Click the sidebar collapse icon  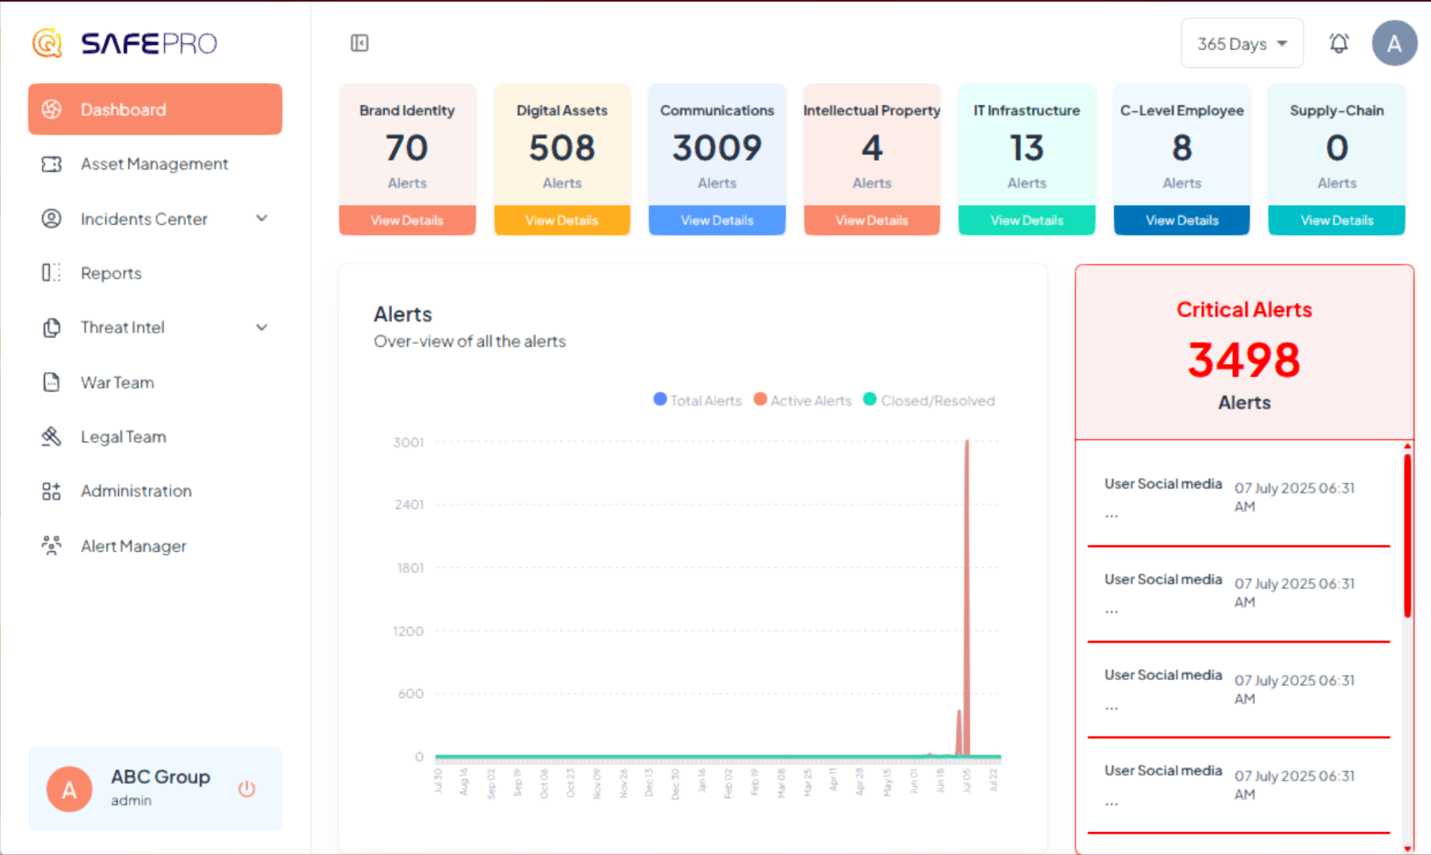pyautogui.click(x=359, y=43)
